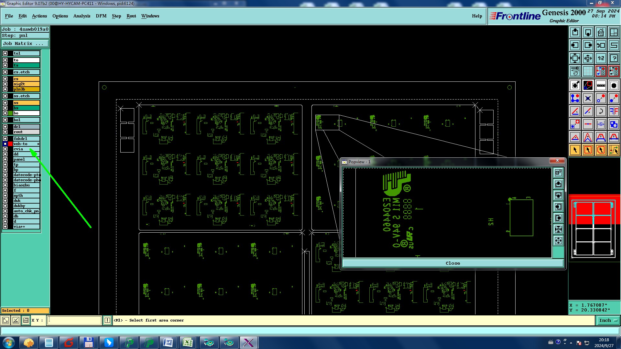Open the Analysis menu
This screenshot has height=349, width=621.
(82, 16)
